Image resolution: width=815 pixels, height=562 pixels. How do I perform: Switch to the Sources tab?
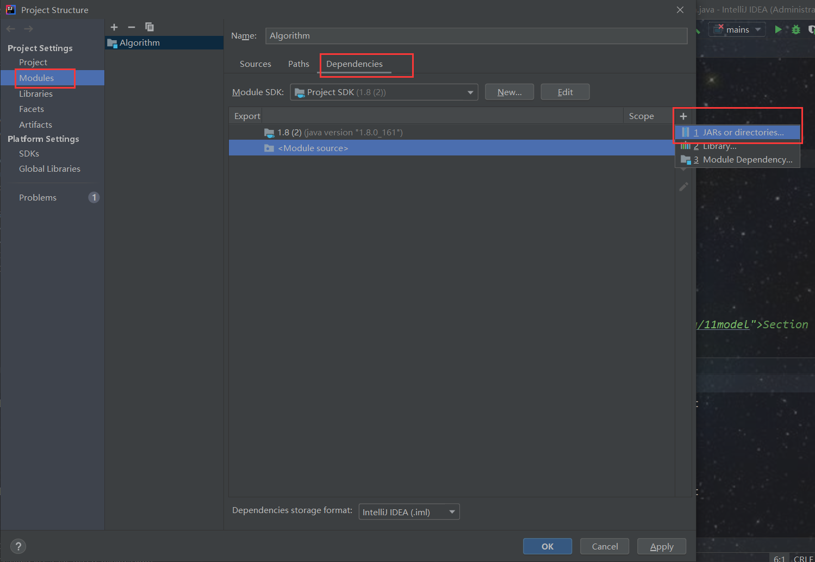256,64
